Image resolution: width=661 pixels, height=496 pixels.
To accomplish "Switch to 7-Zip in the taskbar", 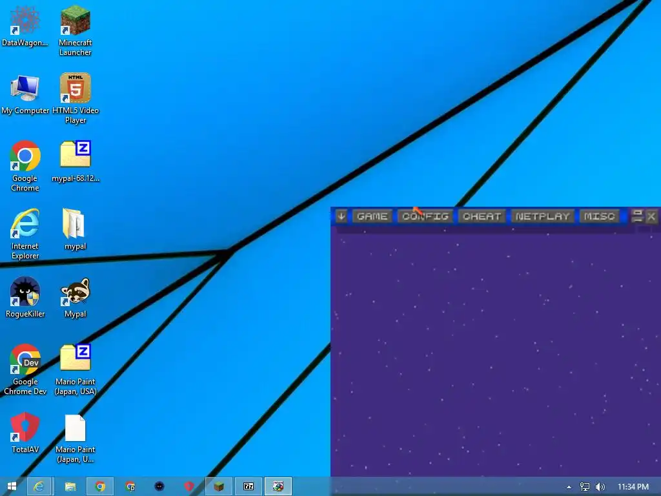I will click(249, 486).
